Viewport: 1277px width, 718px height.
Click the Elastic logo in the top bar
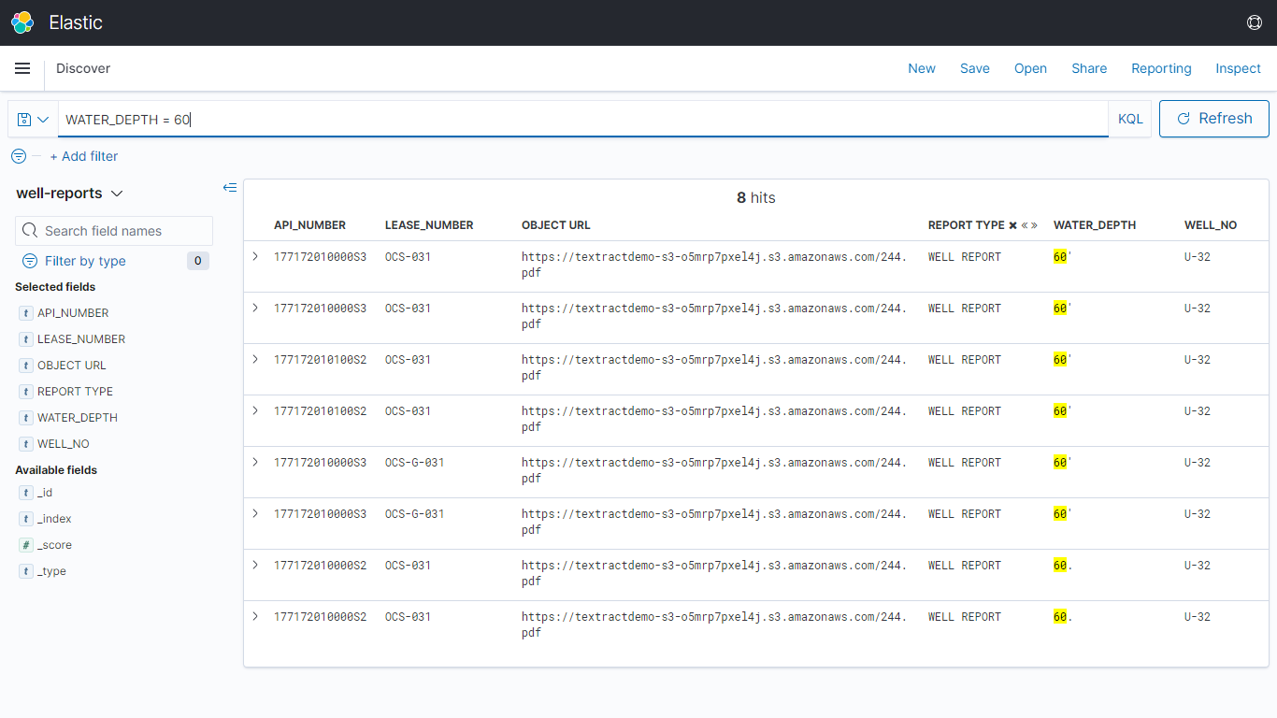coord(22,22)
